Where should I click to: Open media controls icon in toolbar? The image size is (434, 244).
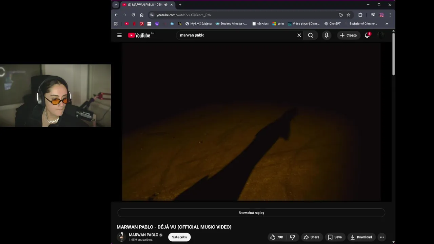point(373,15)
